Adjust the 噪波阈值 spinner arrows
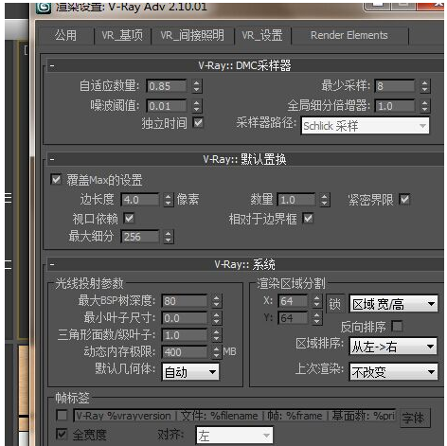The height and width of the screenshot is (446, 447). [x=197, y=106]
